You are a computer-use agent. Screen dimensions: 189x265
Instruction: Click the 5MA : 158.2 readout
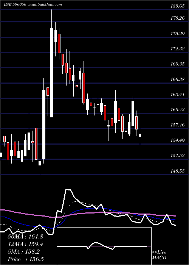tap(23, 252)
